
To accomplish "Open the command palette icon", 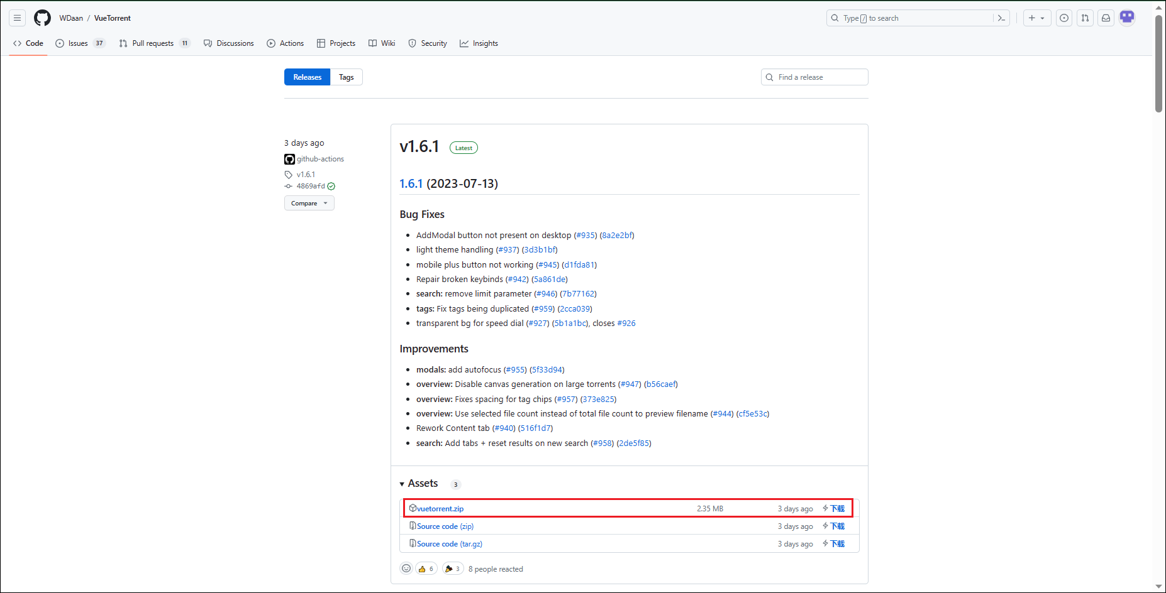I will point(1001,18).
